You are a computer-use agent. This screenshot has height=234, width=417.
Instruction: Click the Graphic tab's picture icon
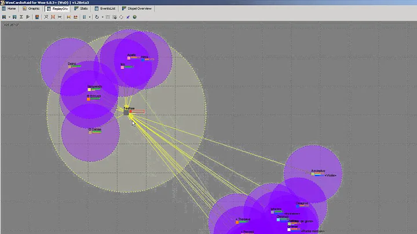pyautogui.click(x=24, y=9)
